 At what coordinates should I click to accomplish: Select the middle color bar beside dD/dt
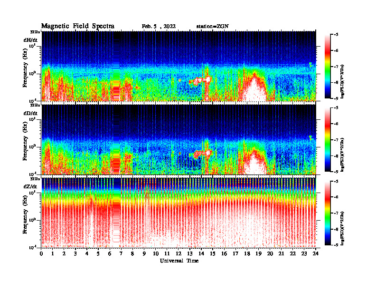point(328,140)
